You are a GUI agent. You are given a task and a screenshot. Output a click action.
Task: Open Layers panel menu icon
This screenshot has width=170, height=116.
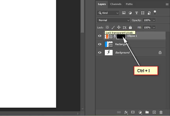(x=167, y=4)
